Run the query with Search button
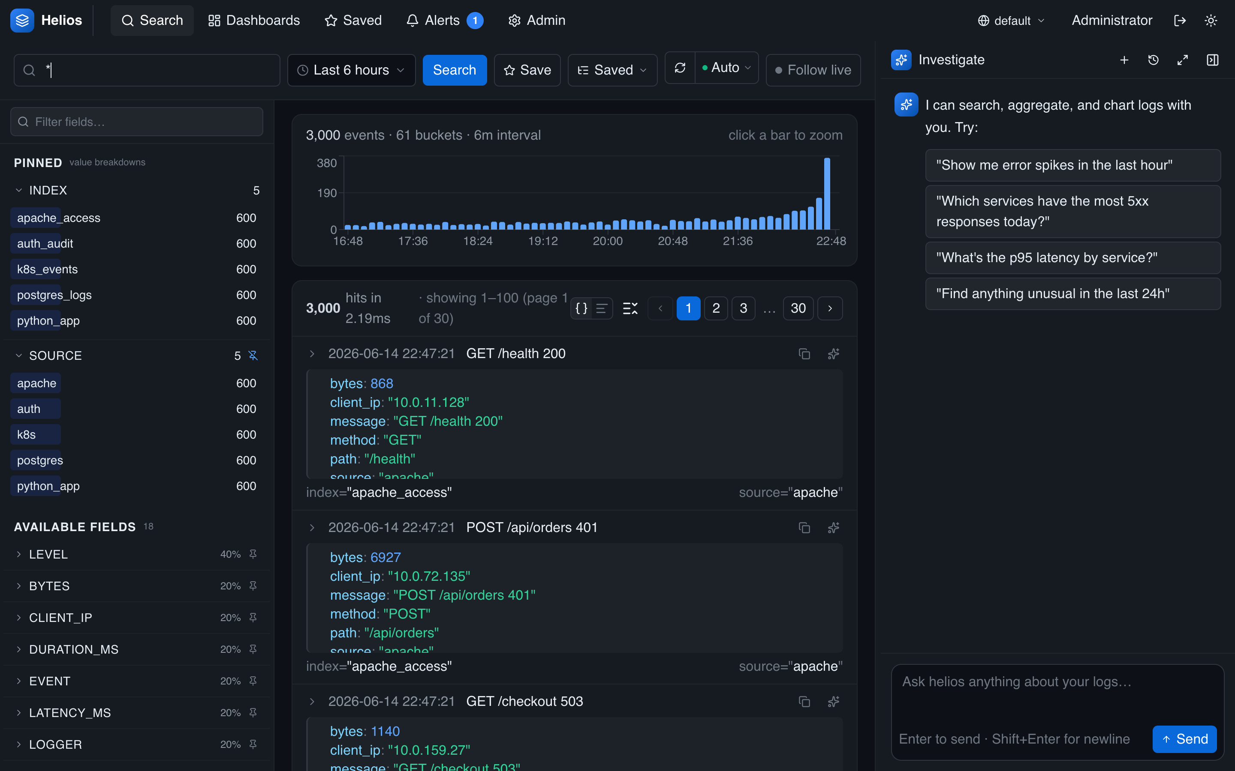The image size is (1235, 771). [454, 70]
